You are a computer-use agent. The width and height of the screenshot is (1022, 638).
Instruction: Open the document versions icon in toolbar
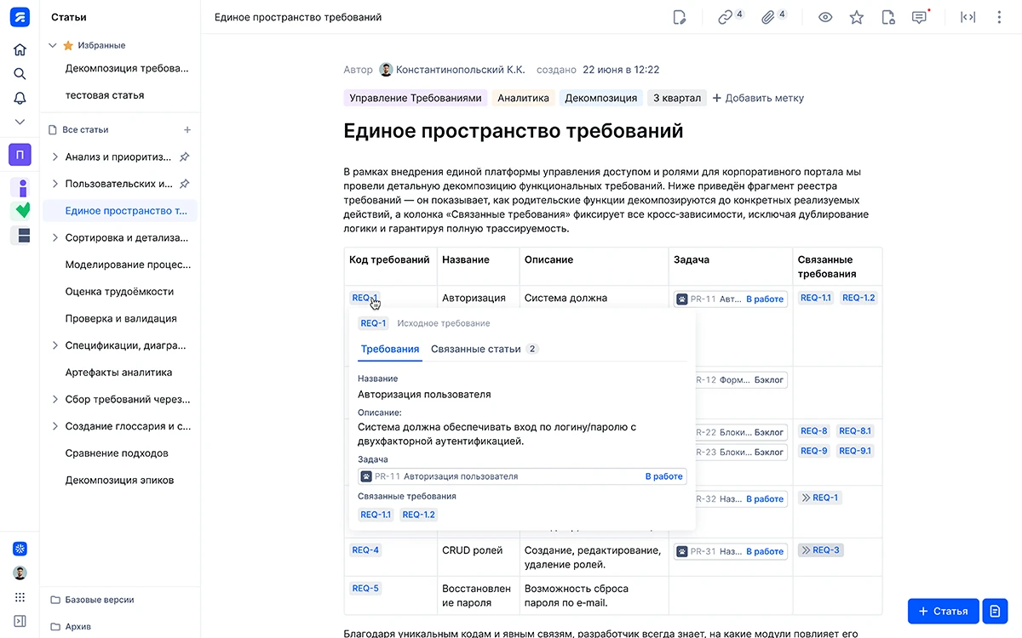[x=888, y=17]
